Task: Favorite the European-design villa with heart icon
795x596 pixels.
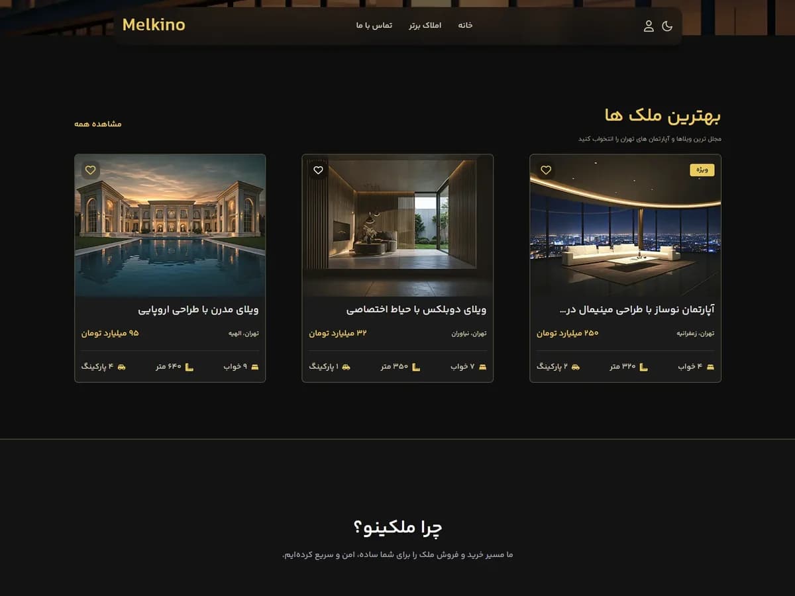Action: pyautogui.click(x=91, y=170)
